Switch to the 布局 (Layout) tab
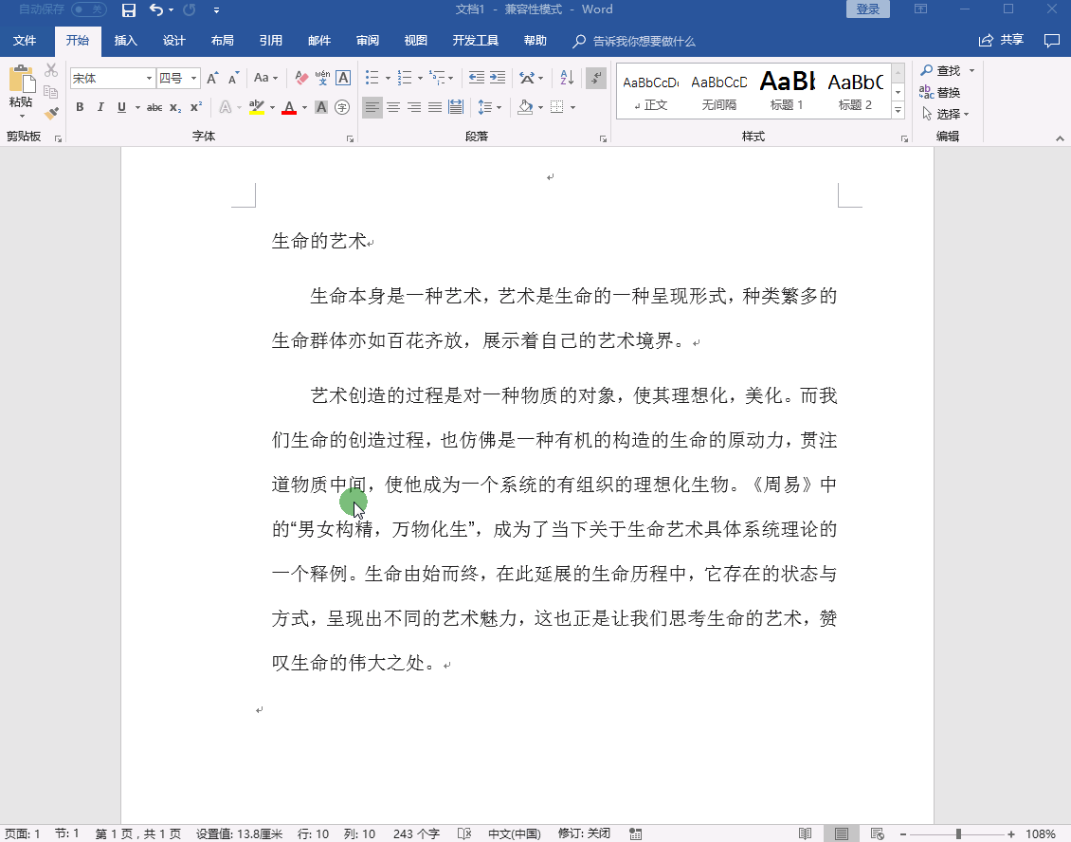The image size is (1071, 842). point(223,41)
